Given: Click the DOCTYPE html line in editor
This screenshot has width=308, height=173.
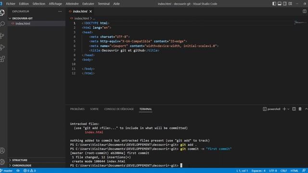Looking at the screenshot, I should 95,23.
